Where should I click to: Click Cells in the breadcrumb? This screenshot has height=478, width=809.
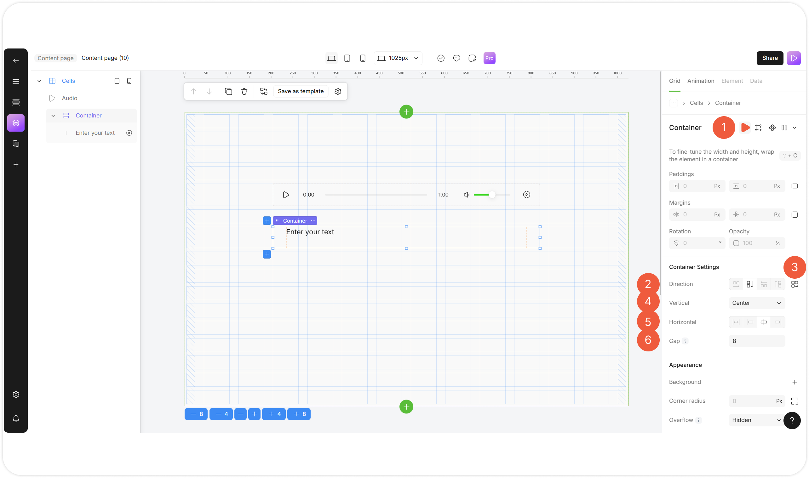tap(696, 103)
